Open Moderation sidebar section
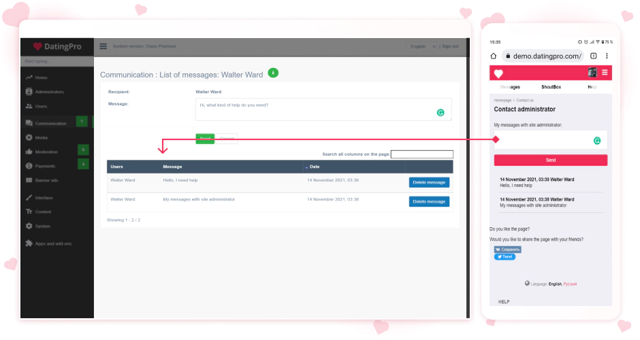The image size is (640, 340). click(42, 152)
